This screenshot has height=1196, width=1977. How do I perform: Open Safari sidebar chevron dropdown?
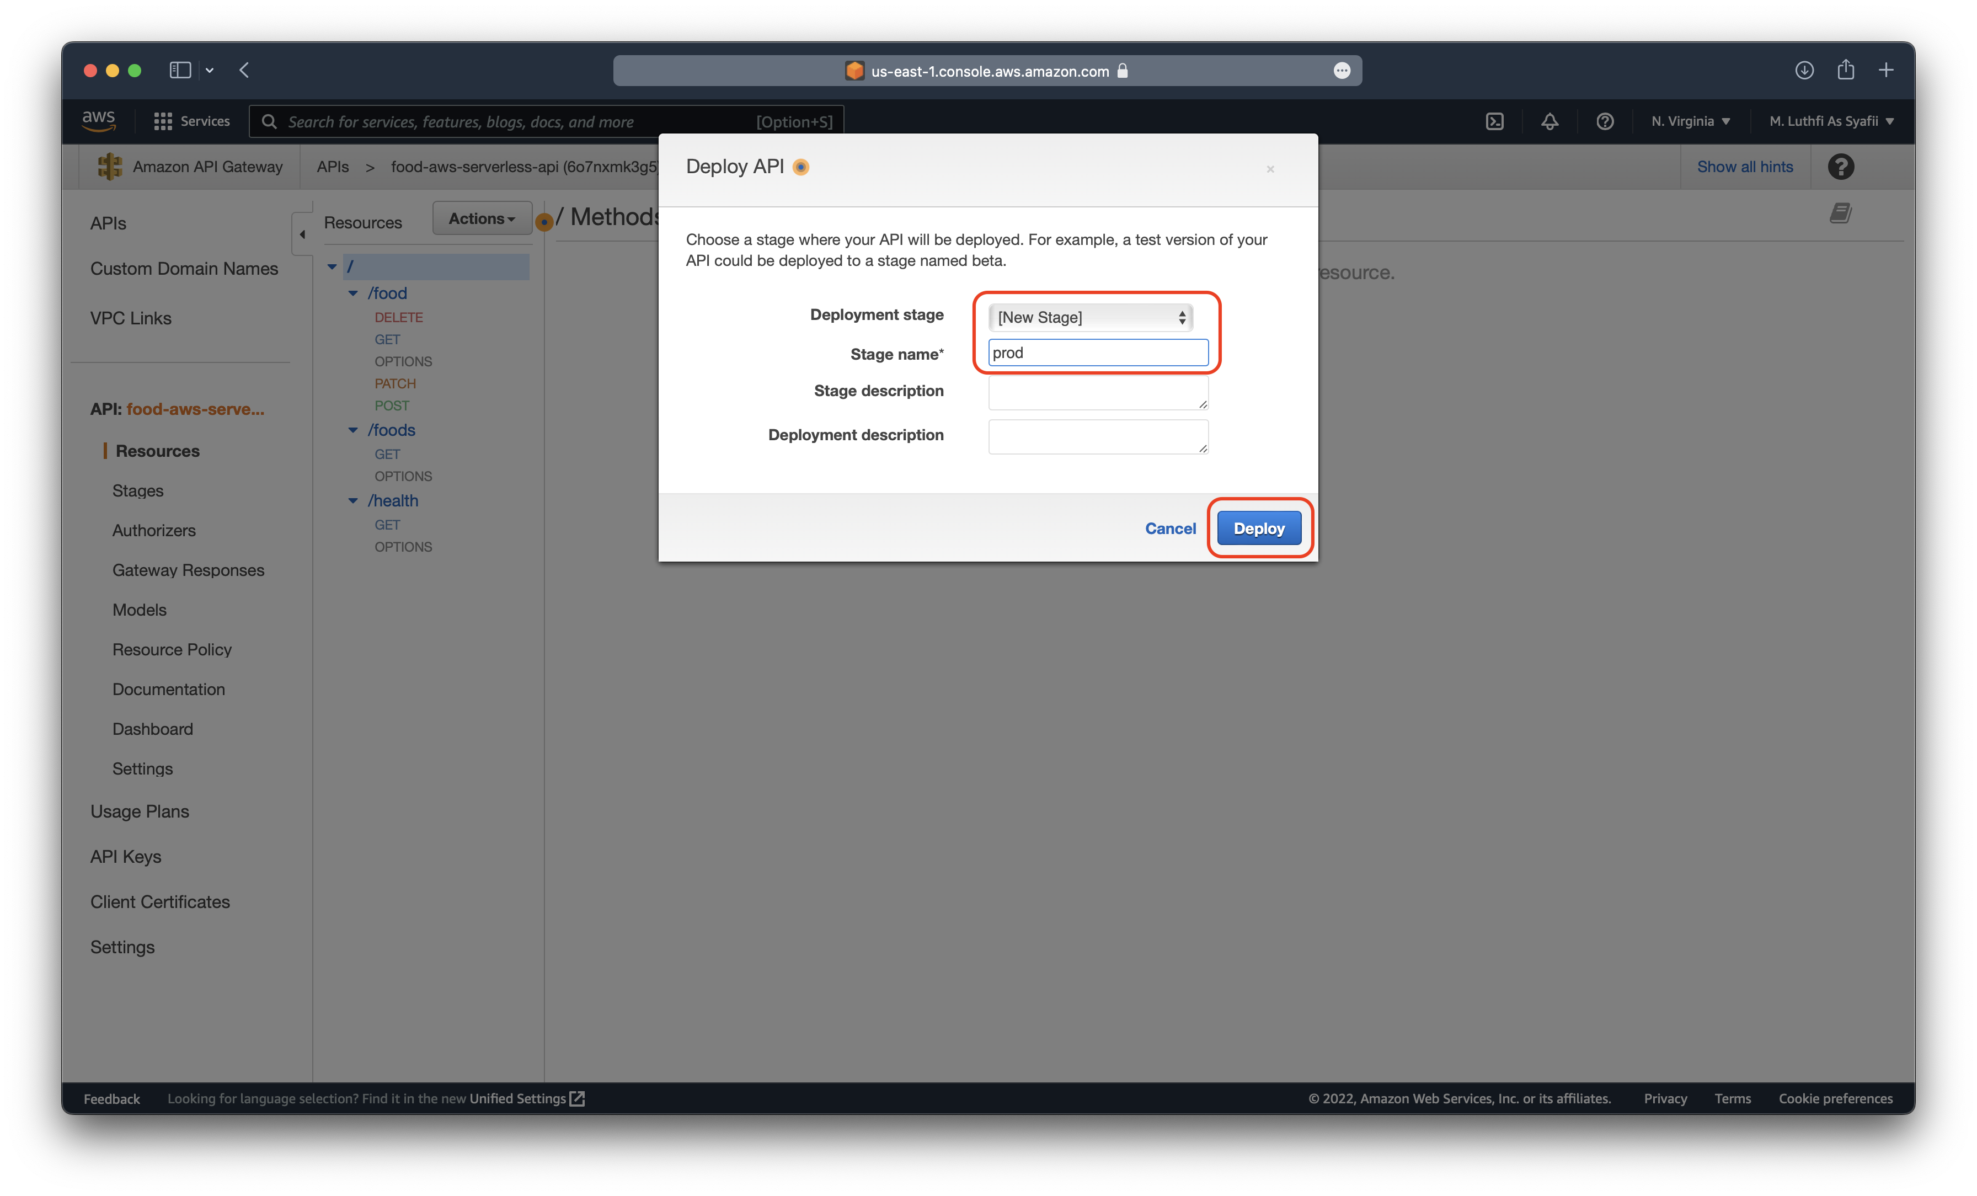pyautogui.click(x=210, y=71)
